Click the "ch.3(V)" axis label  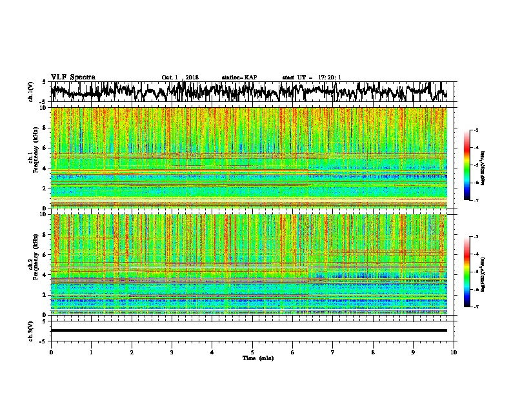(x=31, y=331)
